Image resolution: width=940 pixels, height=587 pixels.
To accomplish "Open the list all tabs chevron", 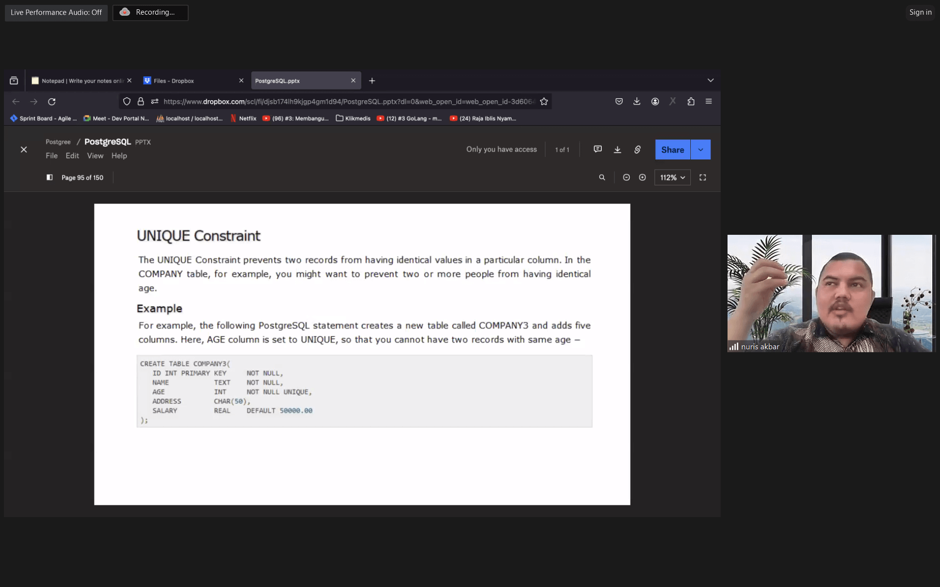I will click(710, 80).
